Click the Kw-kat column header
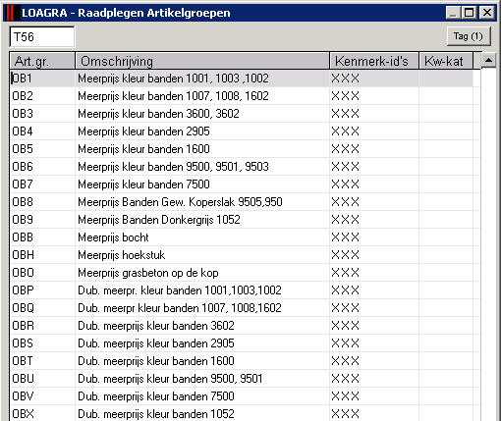501x421 pixels. click(x=446, y=61)
